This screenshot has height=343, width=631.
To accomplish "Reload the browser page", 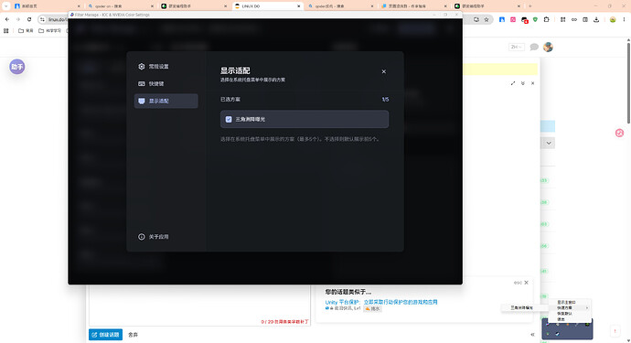I will click(29, 19).
